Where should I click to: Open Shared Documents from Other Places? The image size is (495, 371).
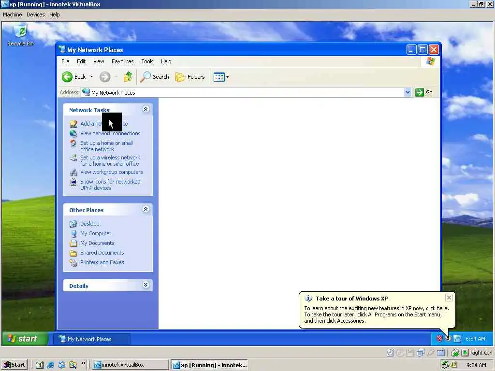pos(102,253)
